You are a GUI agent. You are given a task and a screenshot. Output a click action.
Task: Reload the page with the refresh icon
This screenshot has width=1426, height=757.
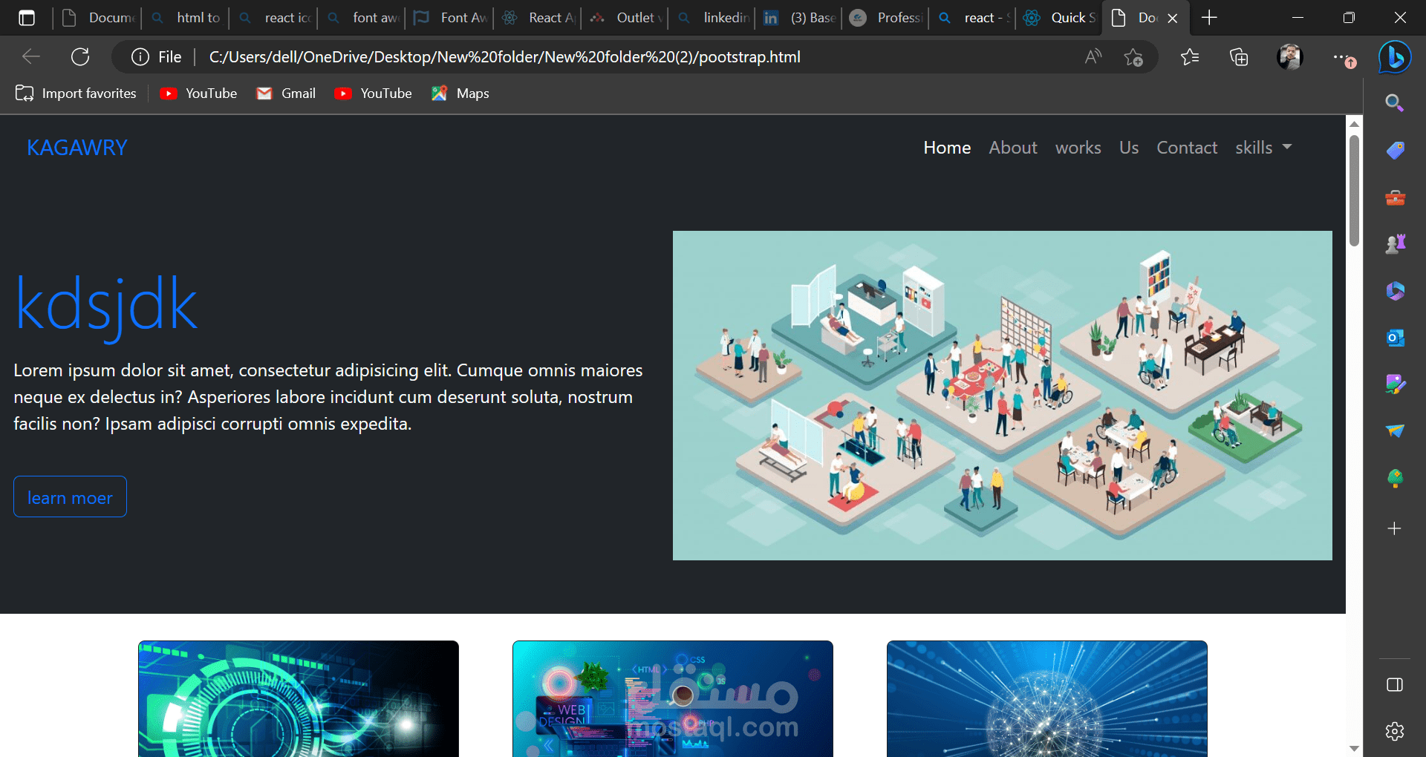80,56
